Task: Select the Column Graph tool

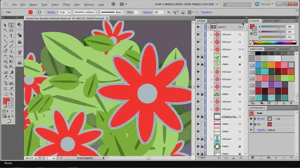Action: pos(11,83)
